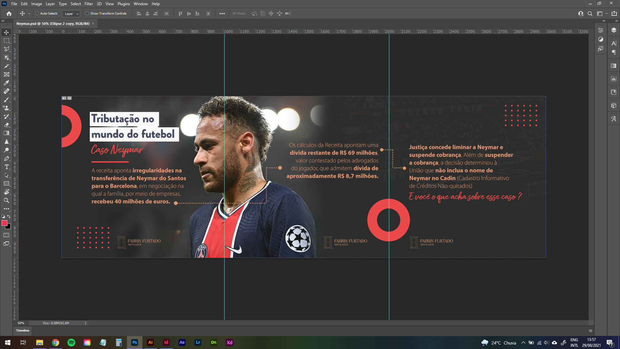Viewport: 620px width, 349px height.
Task: Enable Show Transform Controls
Action: (x=87, y=14)
